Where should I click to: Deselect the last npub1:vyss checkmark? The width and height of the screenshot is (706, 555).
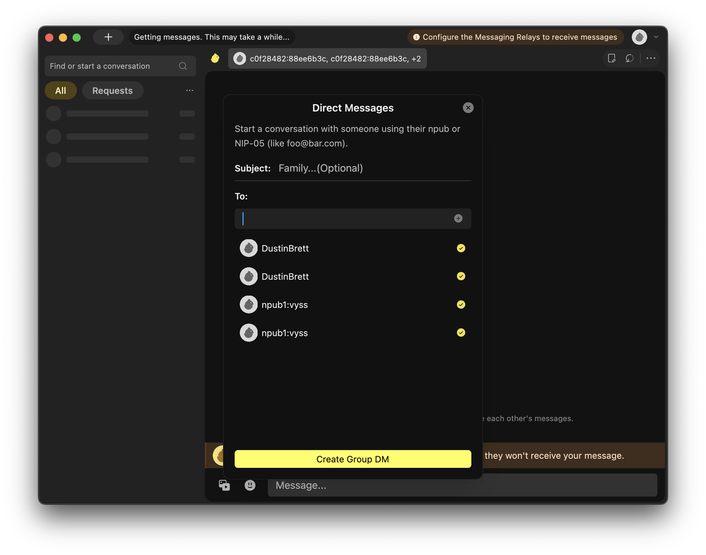tap(461, 333)
